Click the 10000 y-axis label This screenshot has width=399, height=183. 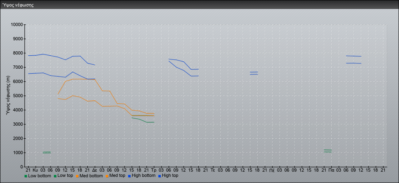tap(16, 25)
